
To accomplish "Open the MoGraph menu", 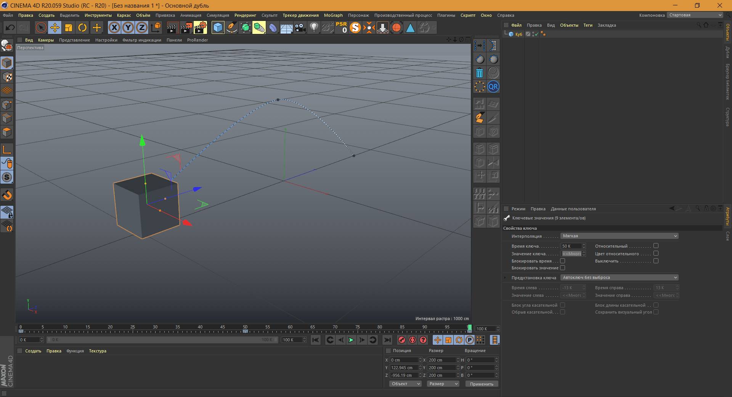I will point(333,15).
